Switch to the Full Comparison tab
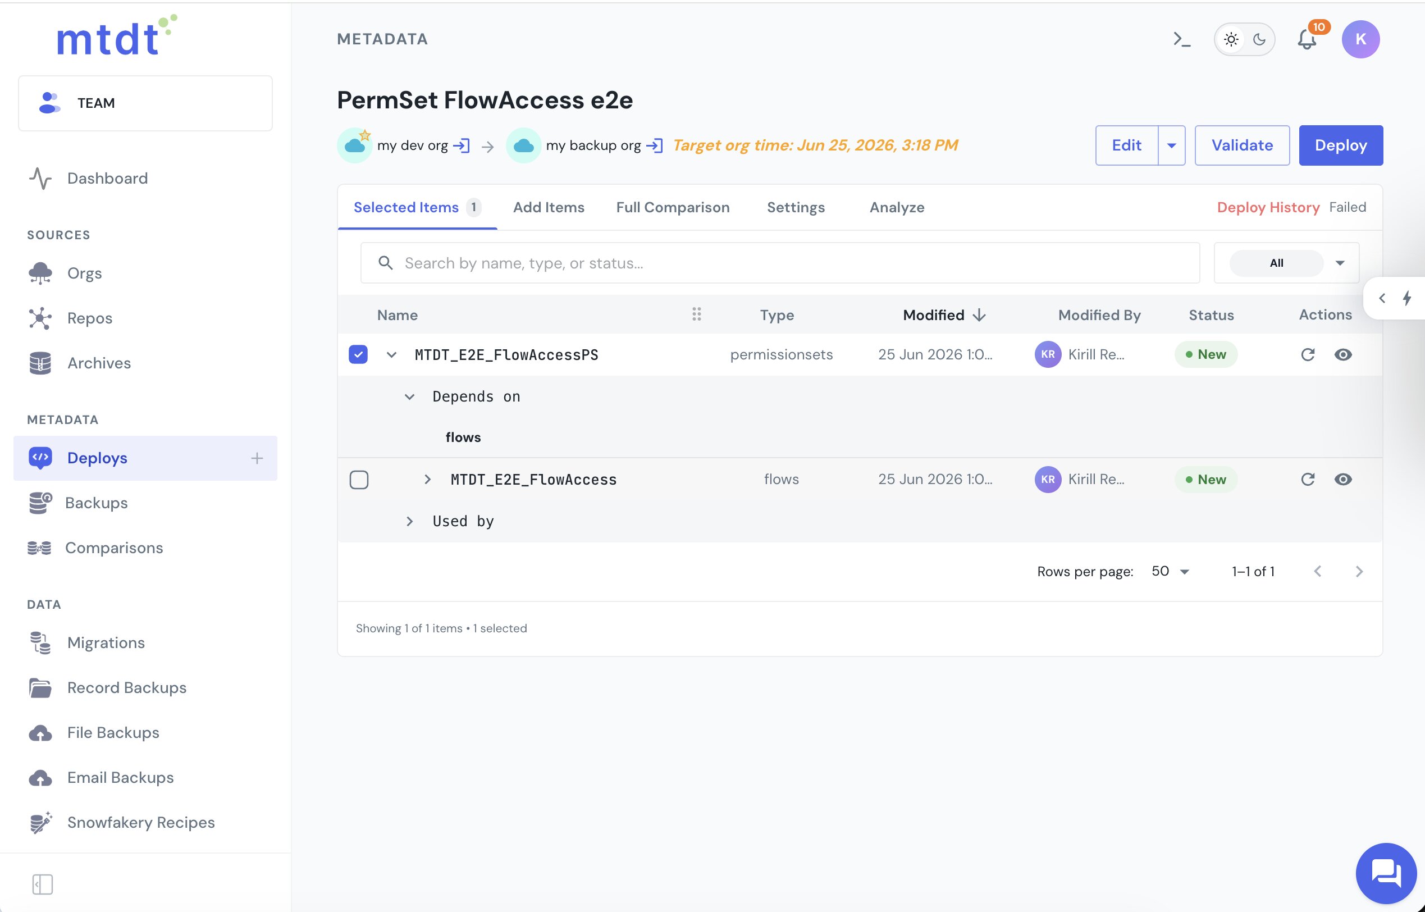The height and width of the screenshot is (912, 1425). (673, 207)
